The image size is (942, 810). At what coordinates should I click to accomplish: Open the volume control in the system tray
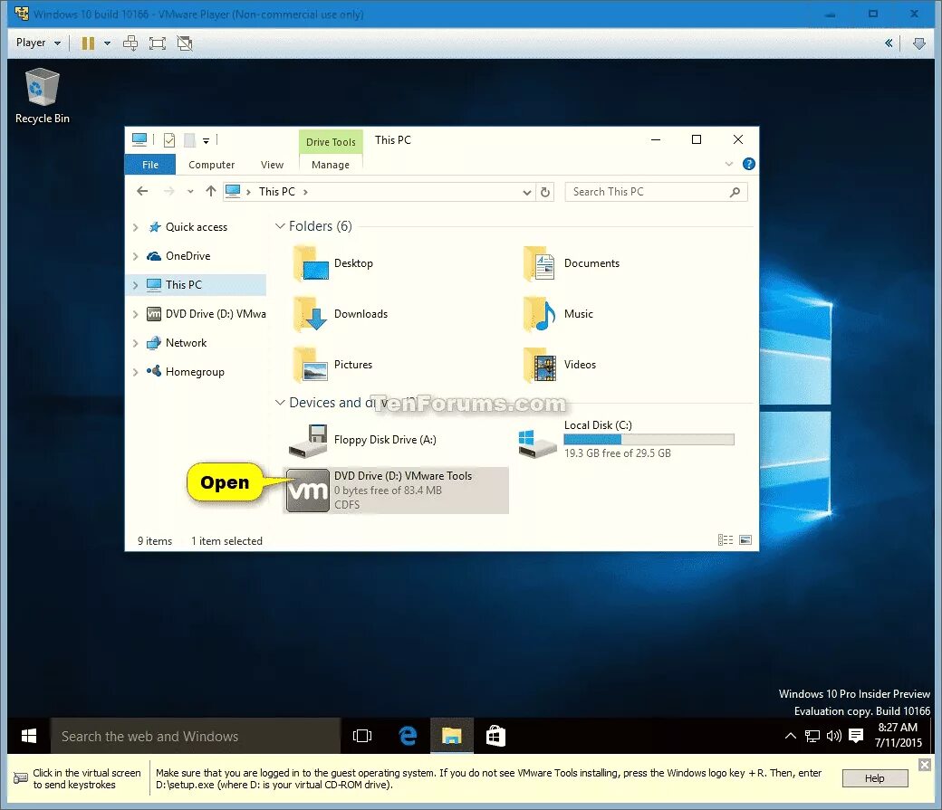833,736
